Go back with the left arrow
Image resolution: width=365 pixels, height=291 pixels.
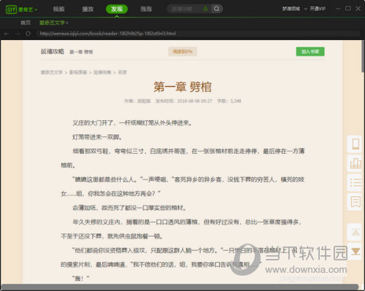(7, 34)
